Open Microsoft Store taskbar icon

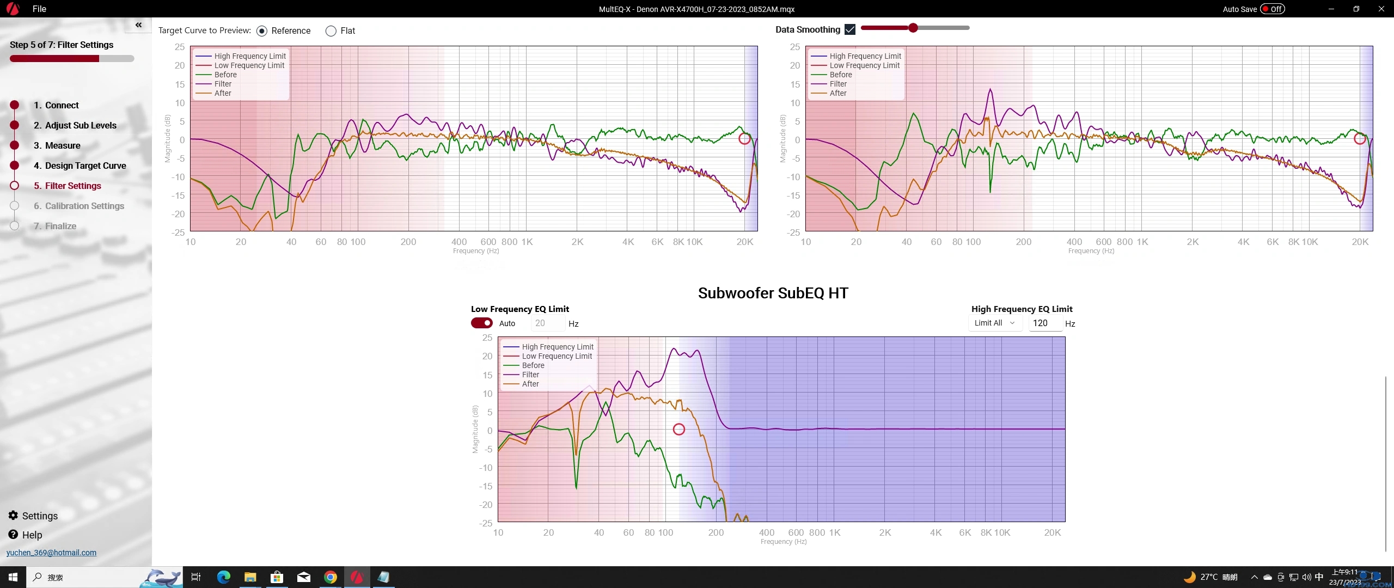pos(277,577)
